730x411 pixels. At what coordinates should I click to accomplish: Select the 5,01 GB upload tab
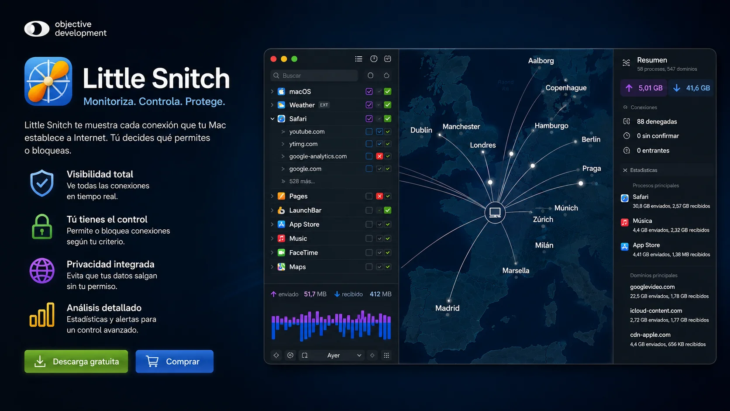(x=644, y=88)
